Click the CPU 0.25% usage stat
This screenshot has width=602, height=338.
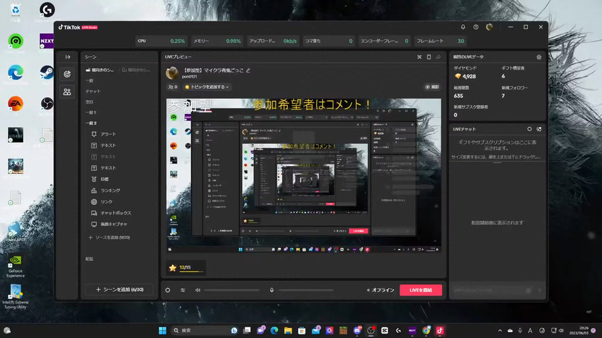coord(161,41)
